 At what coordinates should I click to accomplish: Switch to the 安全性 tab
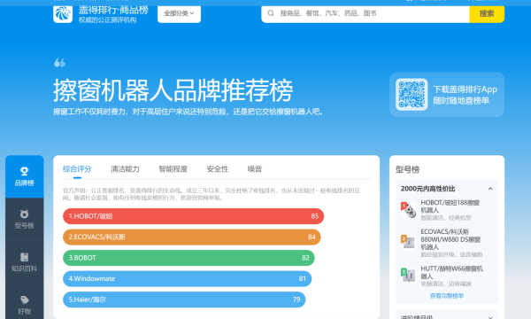coord(218,169)
